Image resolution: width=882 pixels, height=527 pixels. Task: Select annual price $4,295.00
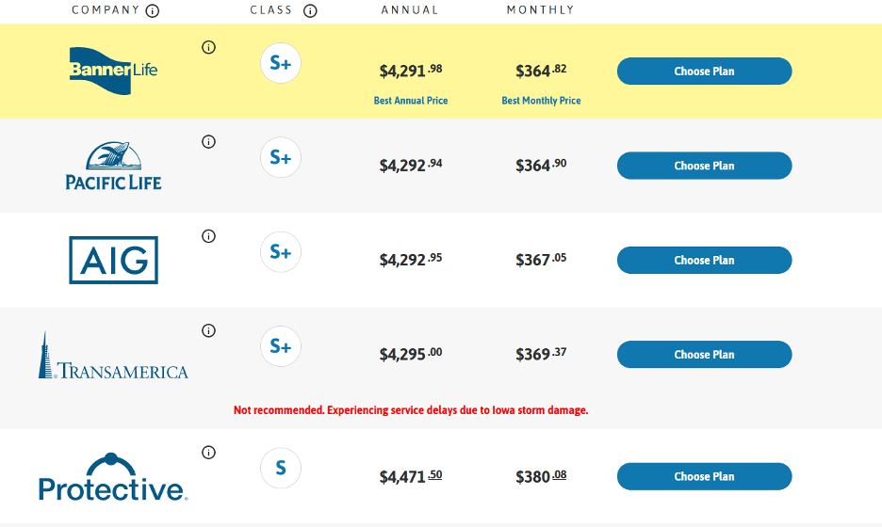(411, 354)
